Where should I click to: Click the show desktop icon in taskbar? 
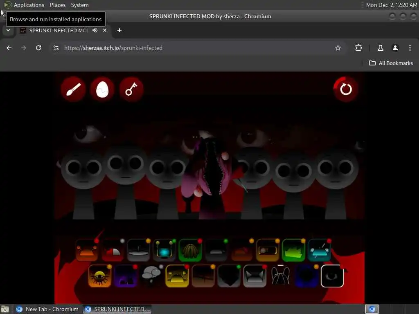[5, 309]
